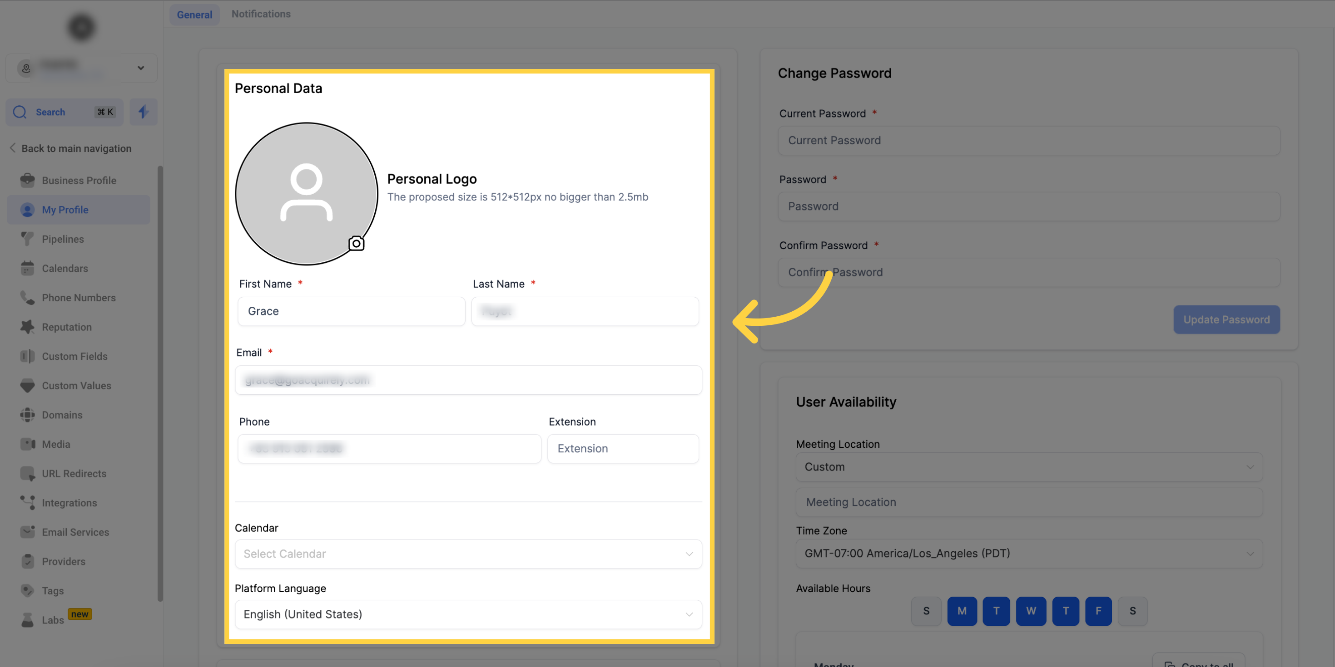Click the Last Name input field
The width and height of the screenshot is (1335, 667).
point(585,311)
